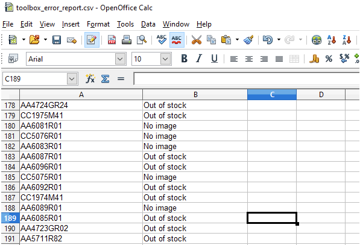Open the Undo history dropdown arrow
The height and width of the screenshot is (245, 360).
[x=279, y=40]
